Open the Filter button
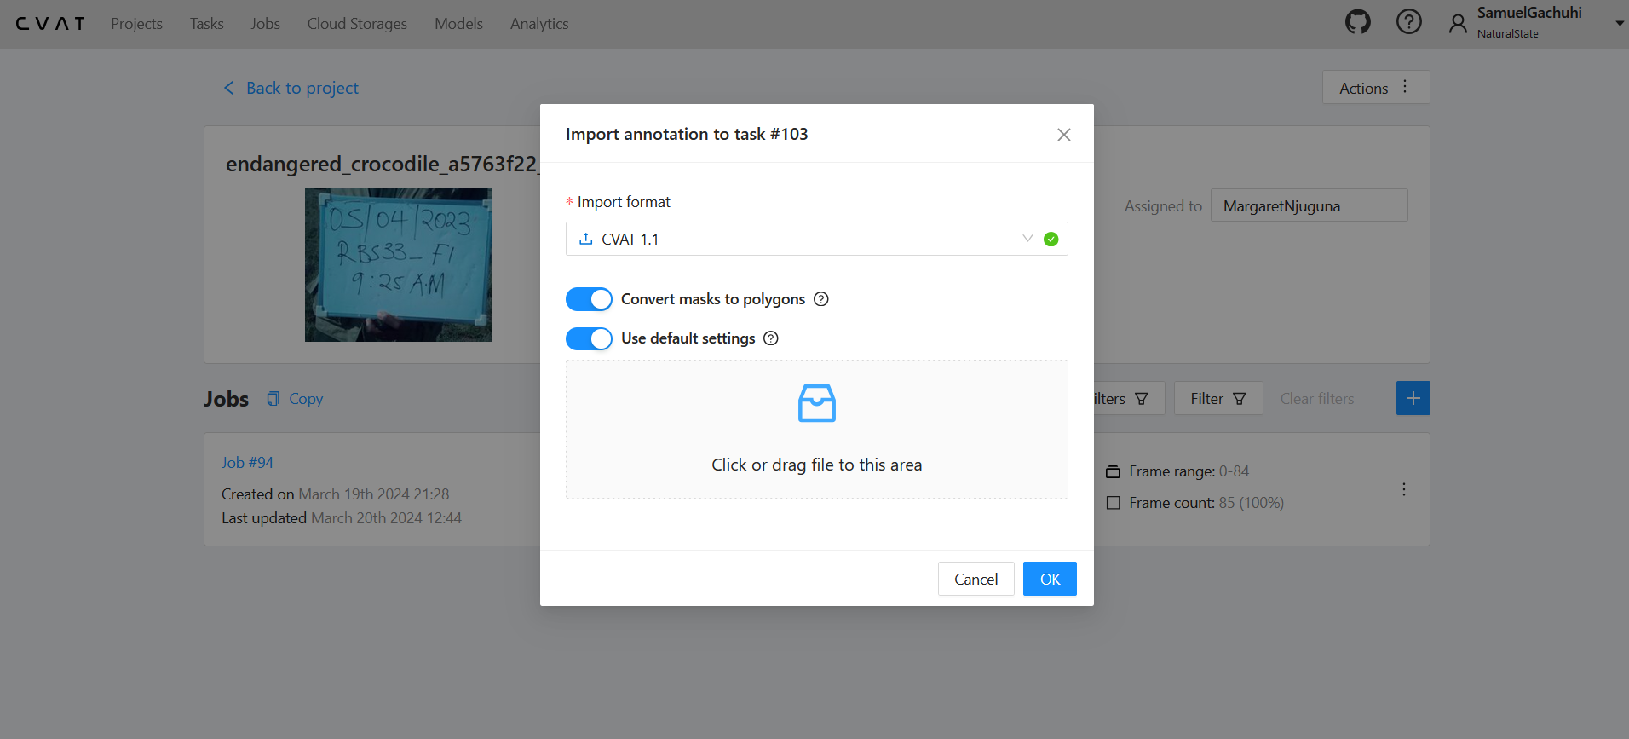1629x739 pixels. click(1218, 398)
